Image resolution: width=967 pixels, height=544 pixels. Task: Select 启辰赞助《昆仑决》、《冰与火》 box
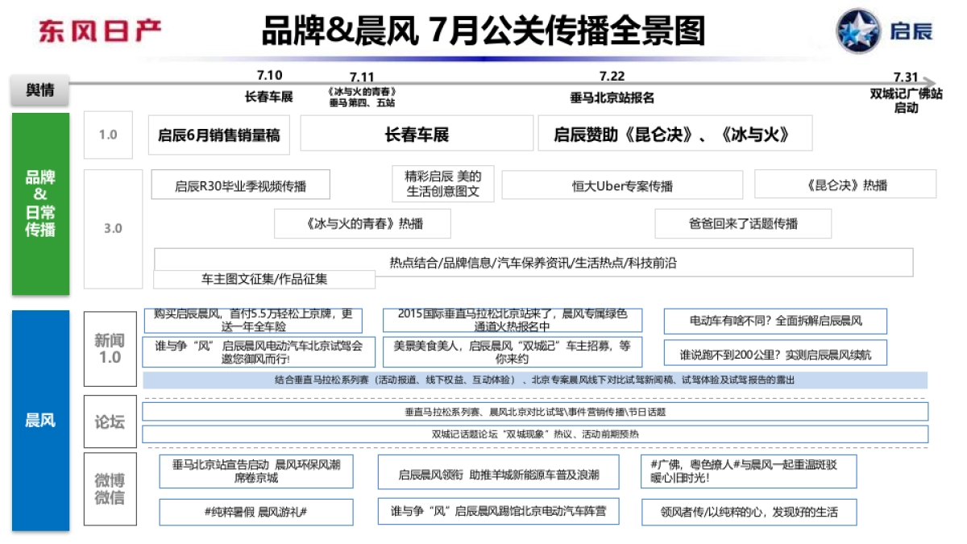675,135
